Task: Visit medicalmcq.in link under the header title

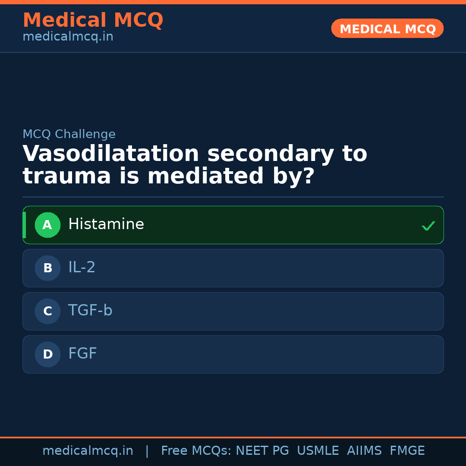Action: [68, 37]
